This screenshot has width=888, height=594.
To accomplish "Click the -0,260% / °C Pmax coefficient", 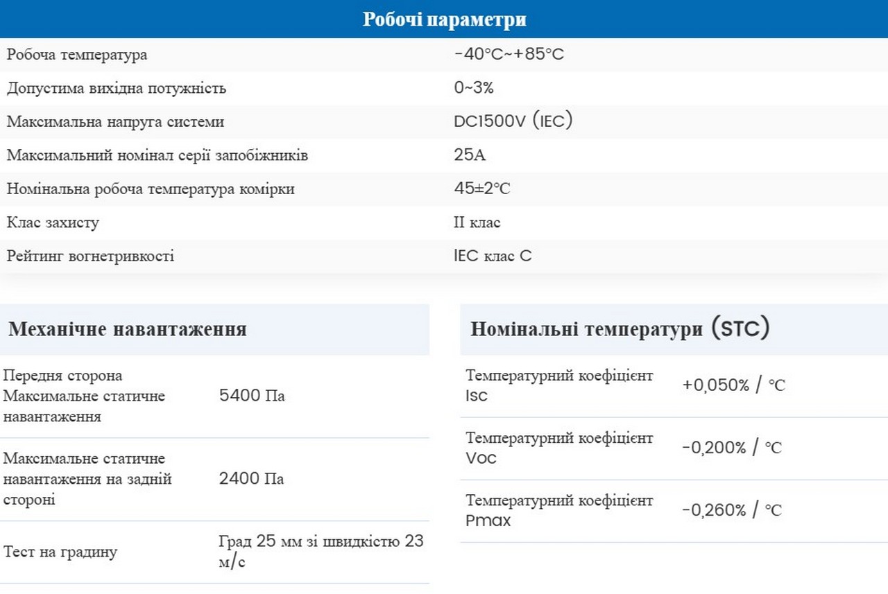I will 731,510.
